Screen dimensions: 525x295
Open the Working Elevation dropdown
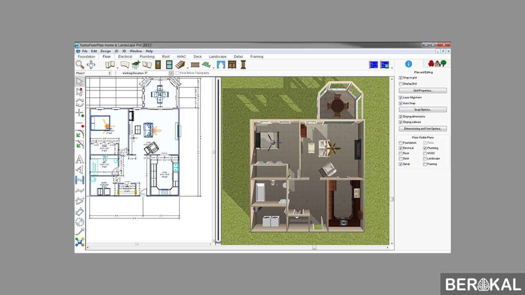(x=171, y=73)
